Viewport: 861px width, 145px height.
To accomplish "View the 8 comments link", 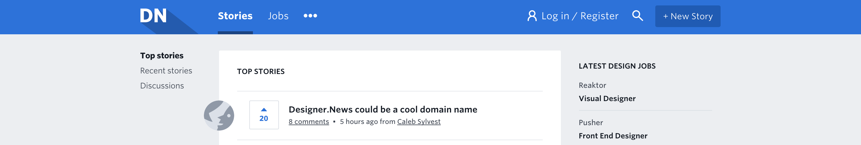I will [x=309, y=122].
